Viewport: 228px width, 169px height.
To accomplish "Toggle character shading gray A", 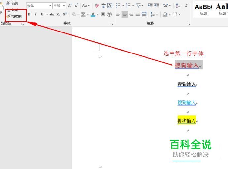I will 103,14.
